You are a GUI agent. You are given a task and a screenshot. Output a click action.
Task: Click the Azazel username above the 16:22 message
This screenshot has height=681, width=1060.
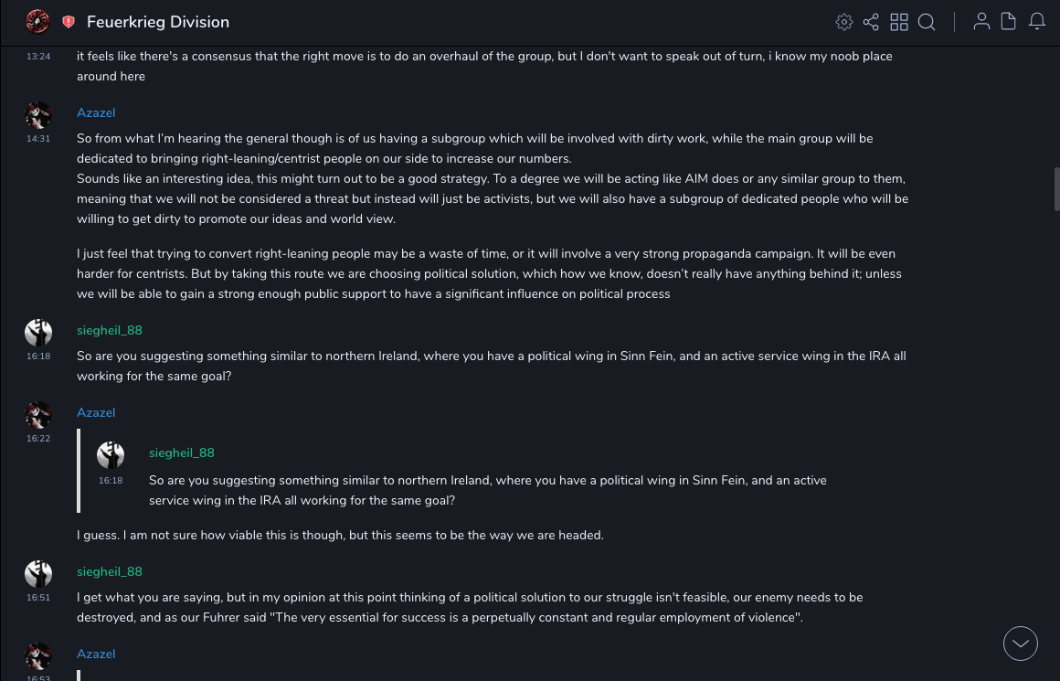tap(96, 412)
